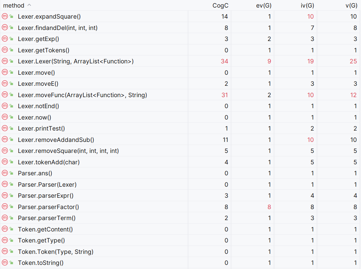Viewport: 361px width, 269px height.
Task: Click method icon beside Lexer.removeSquare
Action: point(5,151)
